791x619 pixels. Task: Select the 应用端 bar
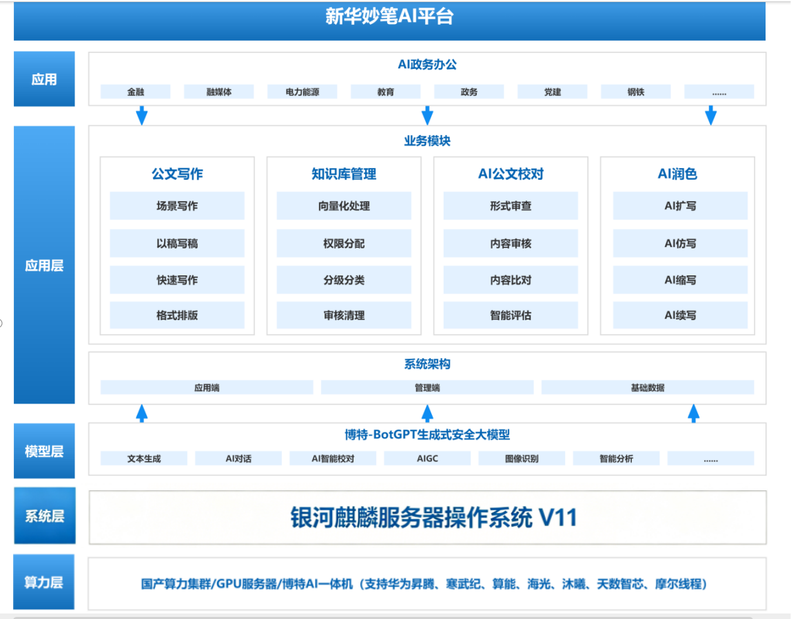[207, 388]
